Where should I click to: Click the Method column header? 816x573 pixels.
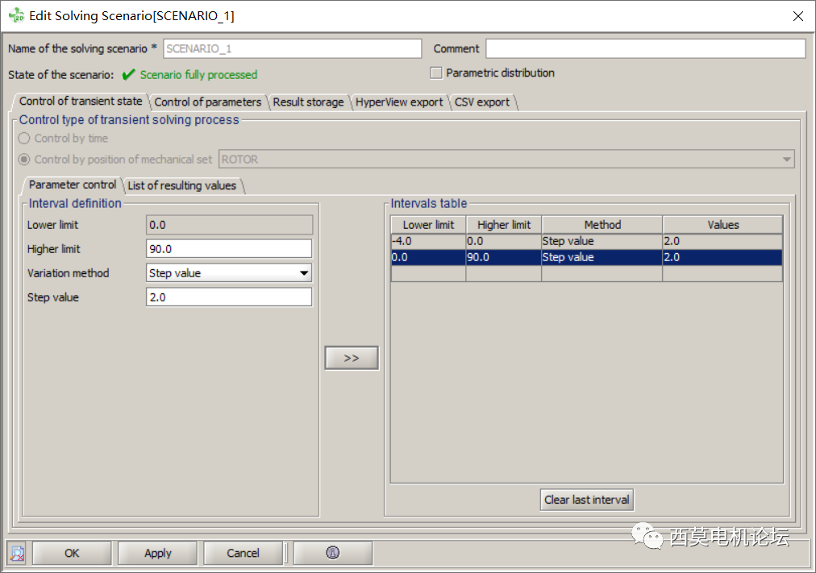602,225
